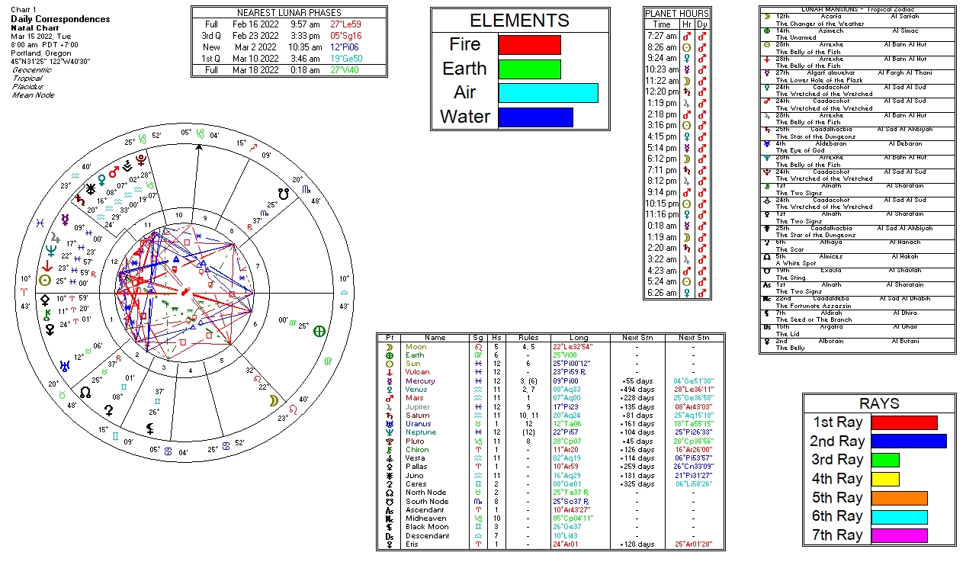This screenshot has height=565, width=966.
Task: Click the 3rd Q phase label
Action: pos(211,35)
